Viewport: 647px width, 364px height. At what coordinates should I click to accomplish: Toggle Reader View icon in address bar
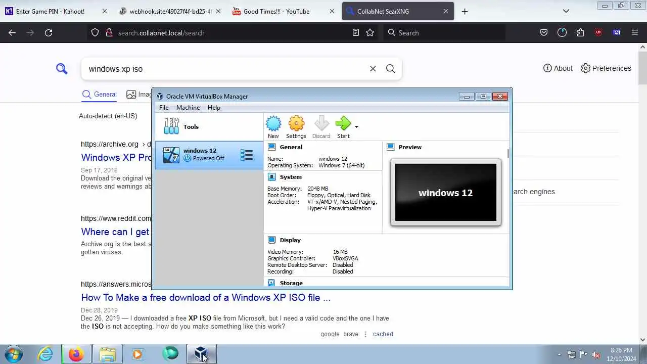tap(356, 32)
